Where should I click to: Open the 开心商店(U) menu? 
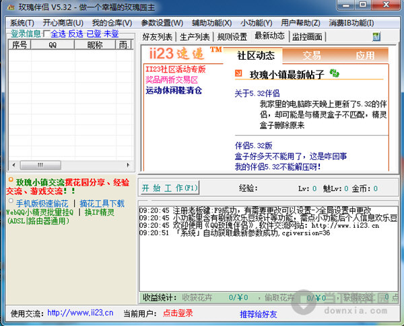[x=63, y=23]
